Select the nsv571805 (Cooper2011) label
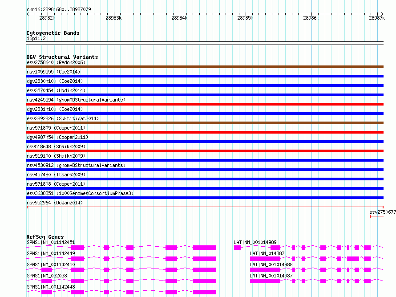396x297 pixels. coord(56,128)
